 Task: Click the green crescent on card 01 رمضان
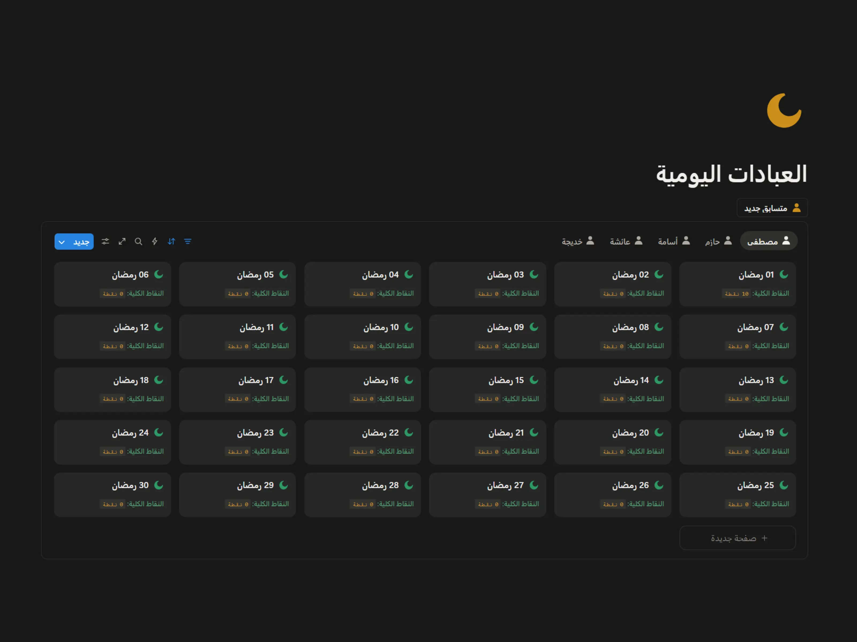click(x=783, y=274)
